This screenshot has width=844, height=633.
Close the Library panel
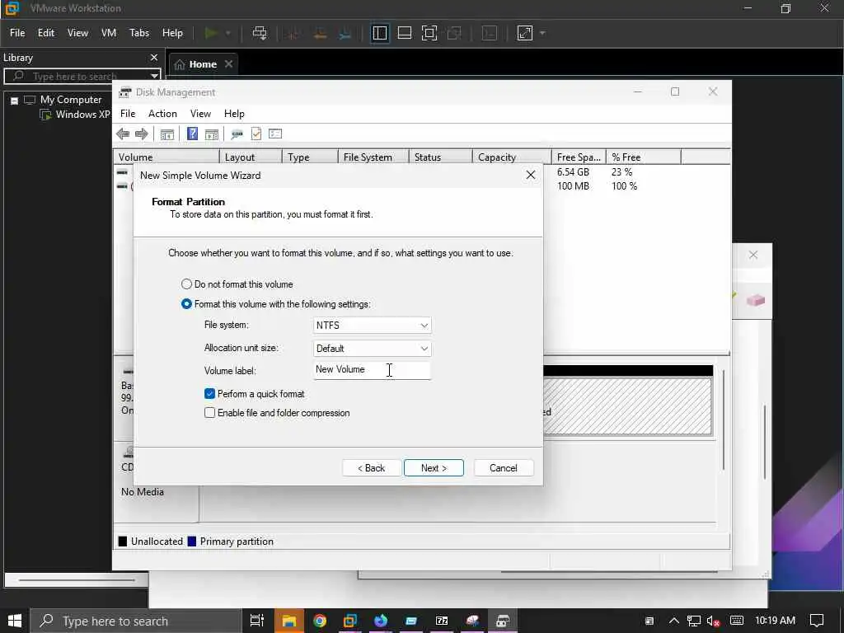tap(154, 57)
